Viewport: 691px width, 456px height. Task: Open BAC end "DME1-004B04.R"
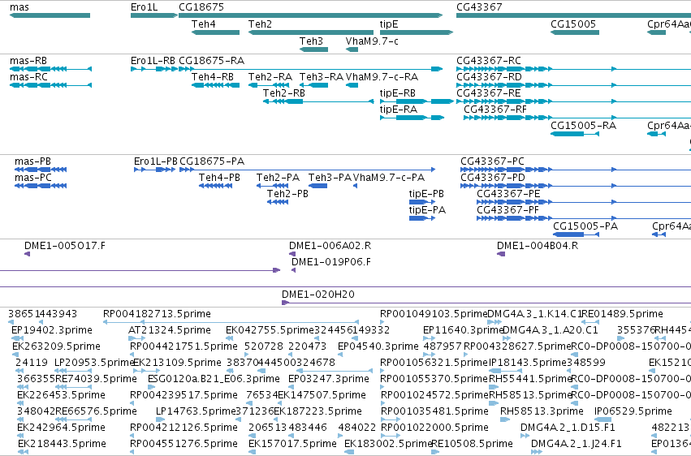538,246
